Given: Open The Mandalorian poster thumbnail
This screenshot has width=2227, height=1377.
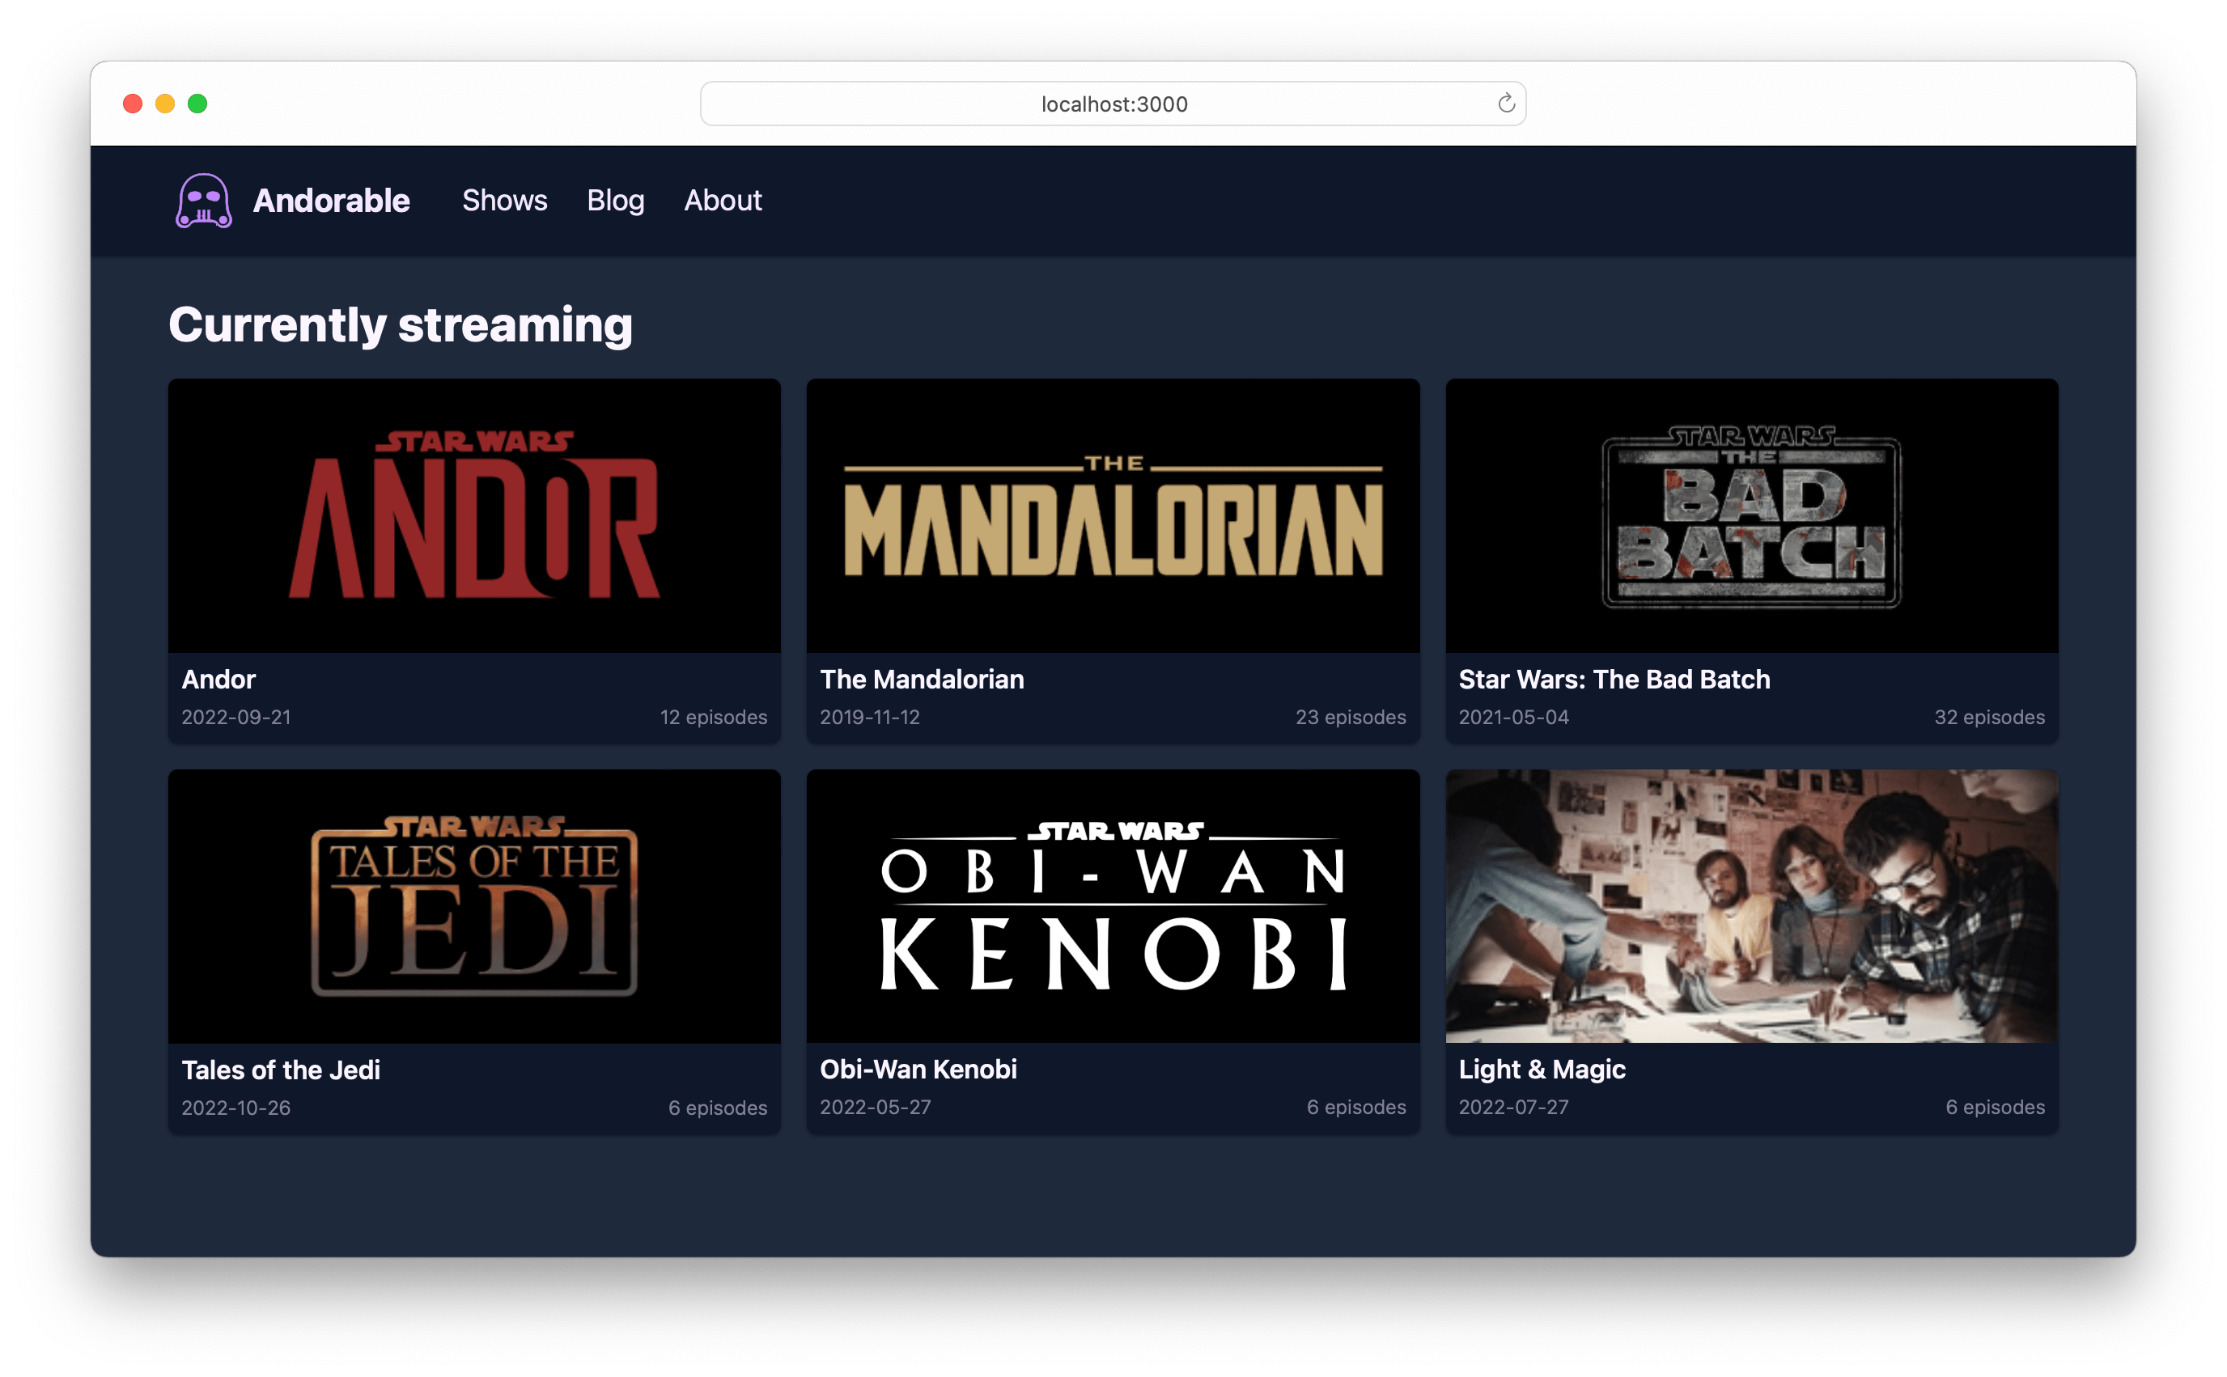Looking at the screenshot, I should pyautogui.click(x=1113, y=515).
